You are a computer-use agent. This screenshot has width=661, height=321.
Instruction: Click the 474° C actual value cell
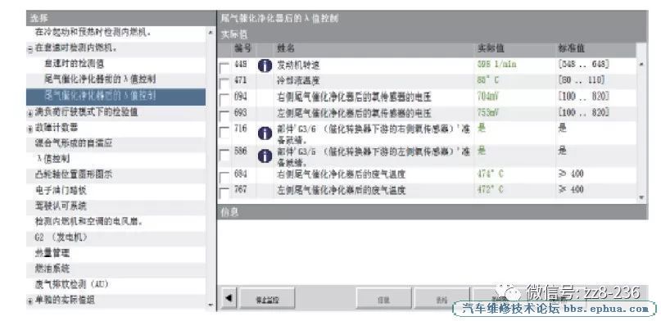click(x=491, y=174)
